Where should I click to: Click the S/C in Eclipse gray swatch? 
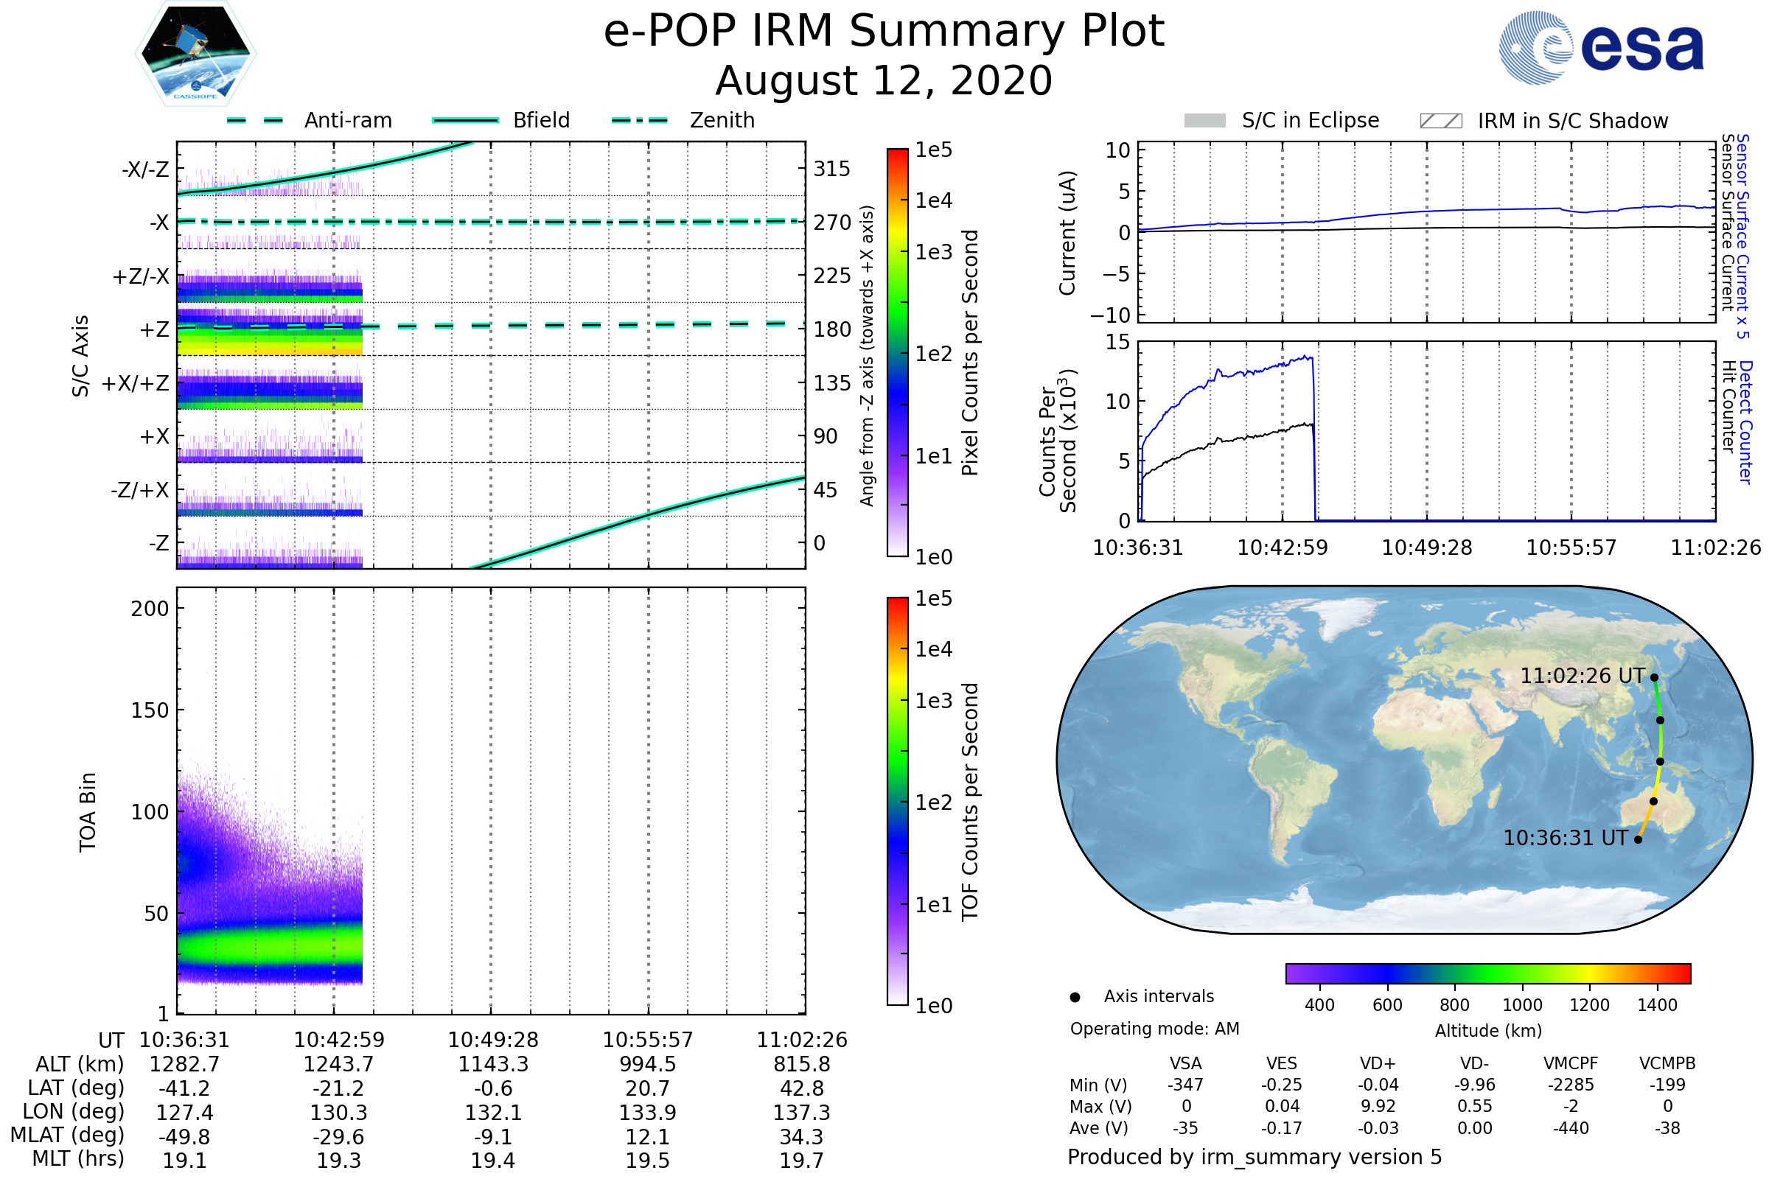coord(1205,121)
